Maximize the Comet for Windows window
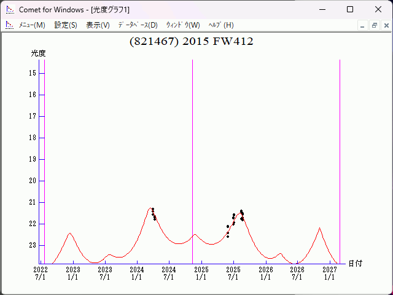Screen dimensions: 393x295 point(350,10)
